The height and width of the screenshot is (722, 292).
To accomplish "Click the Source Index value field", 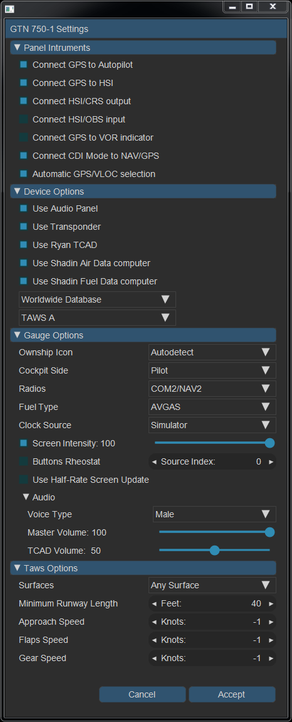I will [212, 462].
